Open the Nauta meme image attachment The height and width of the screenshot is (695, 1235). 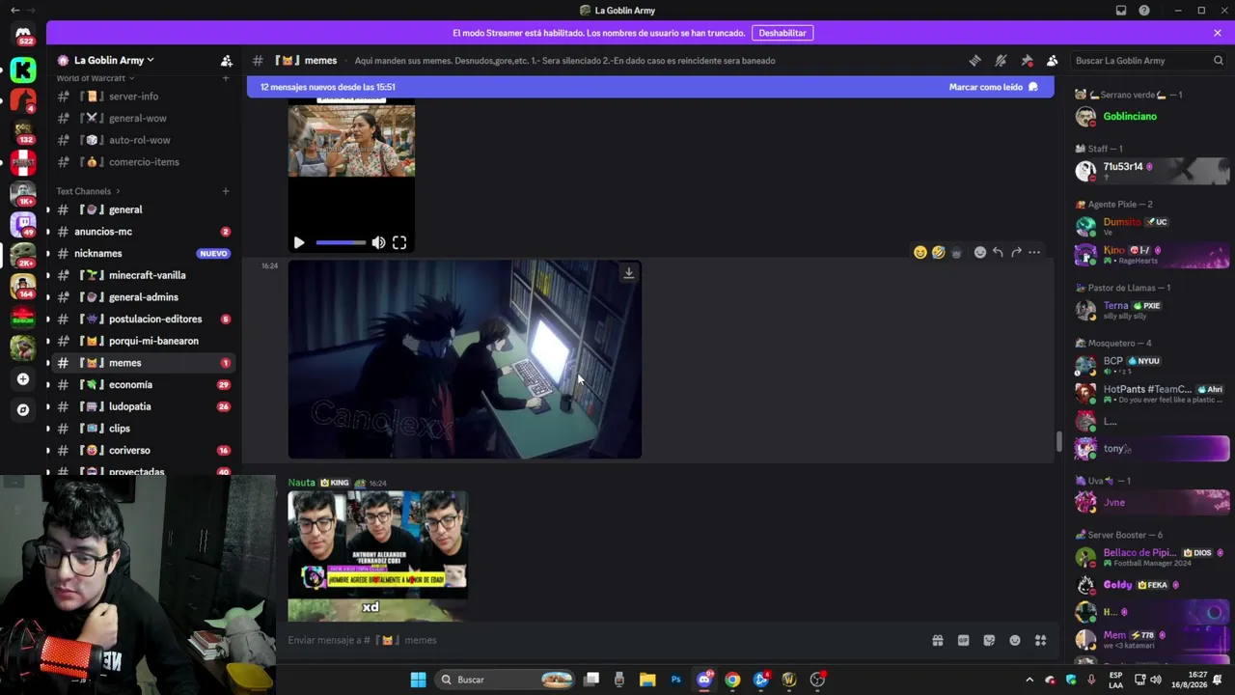pyautogui.click(x=378, y=556)
